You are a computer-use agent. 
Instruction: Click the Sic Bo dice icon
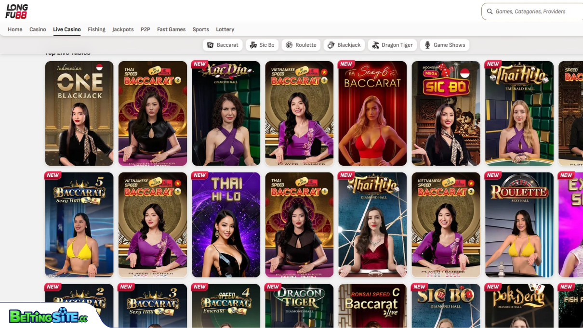click(x=253, y=45)
